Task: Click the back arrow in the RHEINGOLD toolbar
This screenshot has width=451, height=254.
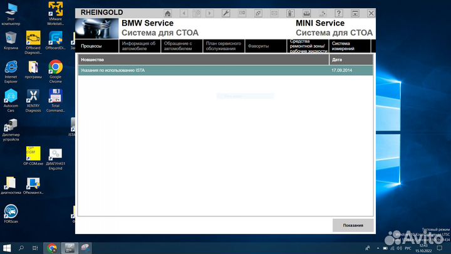Action: click(184, 13)
